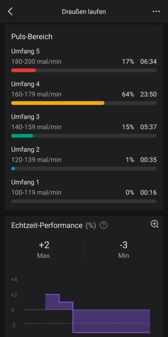Tap the purple positive peak in chart
The image size is (168, 337).
coord(52,302)
